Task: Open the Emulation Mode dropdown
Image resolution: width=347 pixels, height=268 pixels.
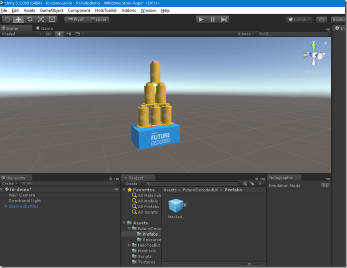Action: pyautogui.click(x=325, y=186)
